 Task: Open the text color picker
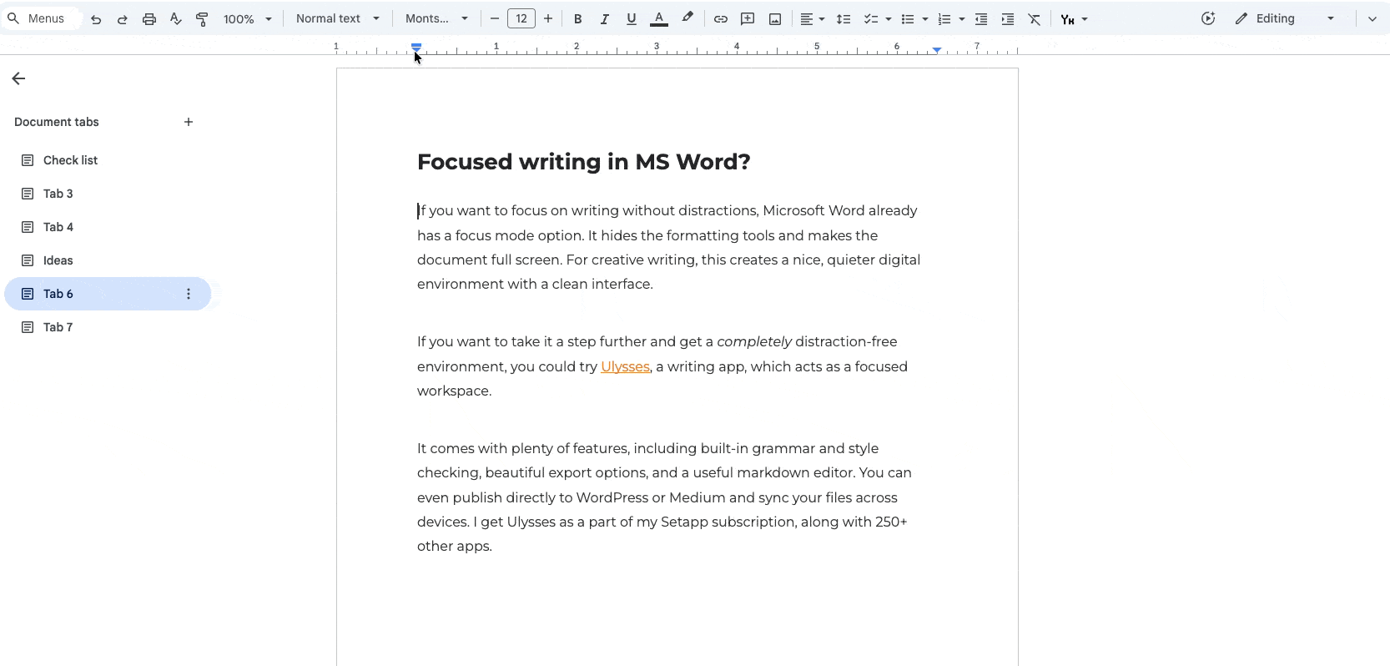click(659, 18)
